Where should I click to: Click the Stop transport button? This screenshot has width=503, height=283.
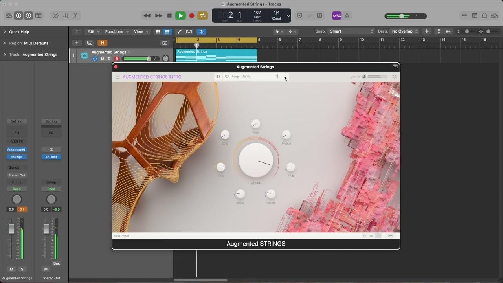(169, 16)
